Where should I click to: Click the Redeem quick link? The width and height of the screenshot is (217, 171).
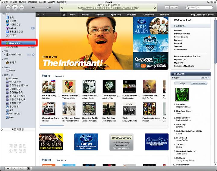[x=178, y=30]
